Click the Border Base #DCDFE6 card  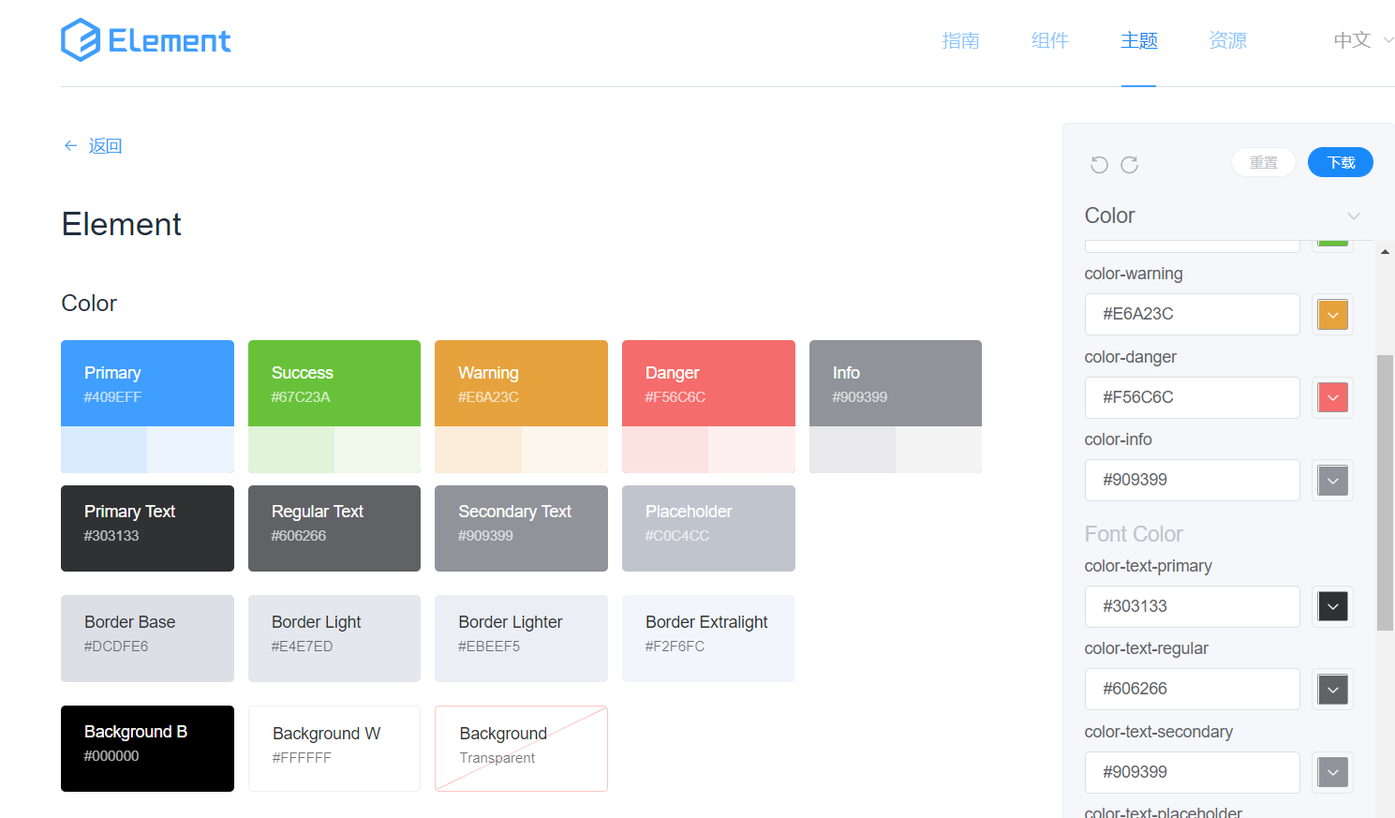click(x=147, y=638)
